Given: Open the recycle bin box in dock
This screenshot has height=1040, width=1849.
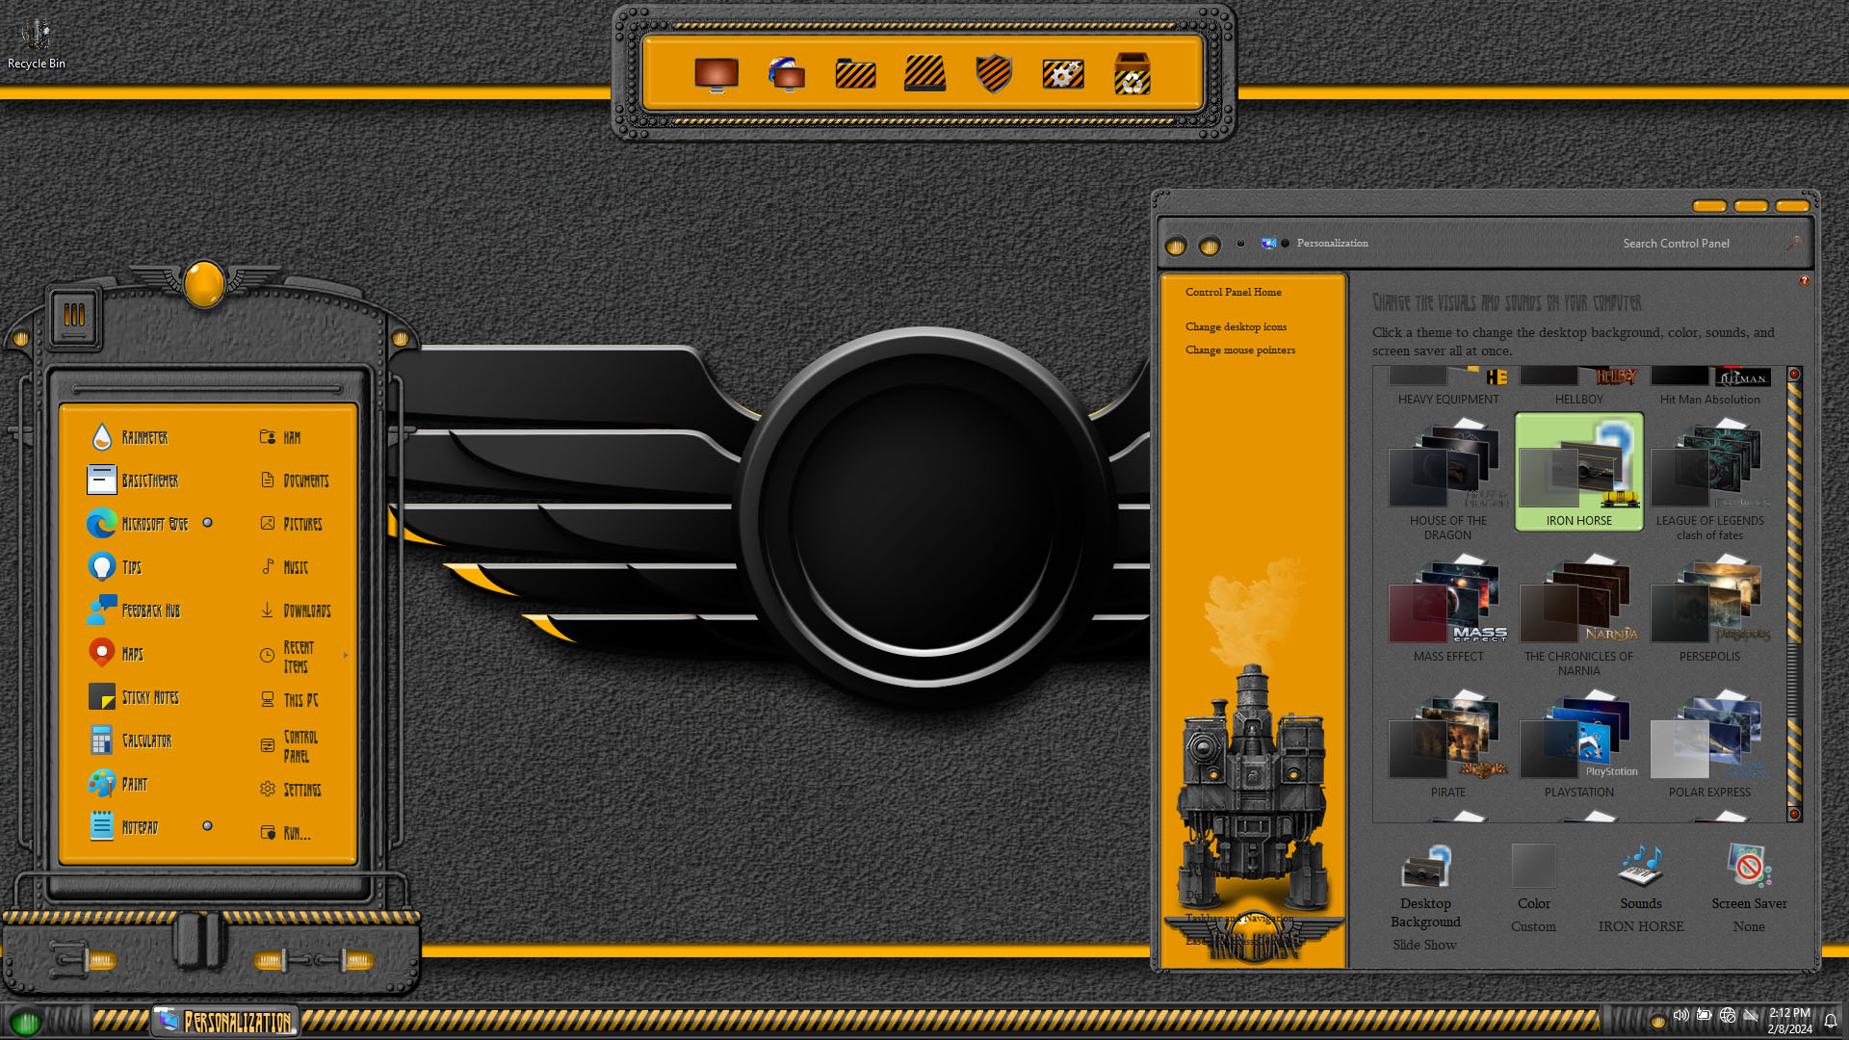Looking at the screenshot, I should [1132, 74].
